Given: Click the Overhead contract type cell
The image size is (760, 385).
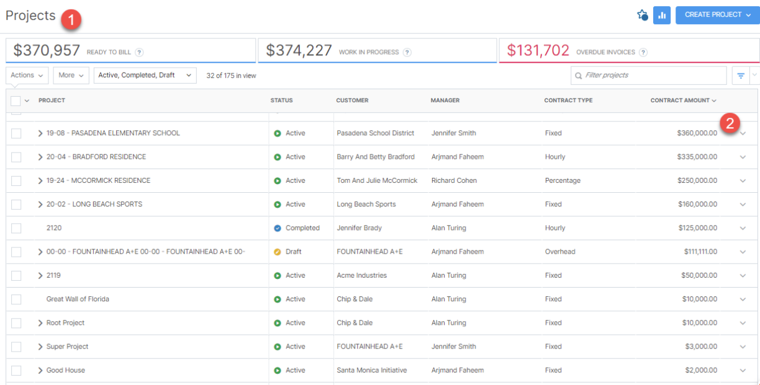Looking at the screenshot, I should click(560, 252).
